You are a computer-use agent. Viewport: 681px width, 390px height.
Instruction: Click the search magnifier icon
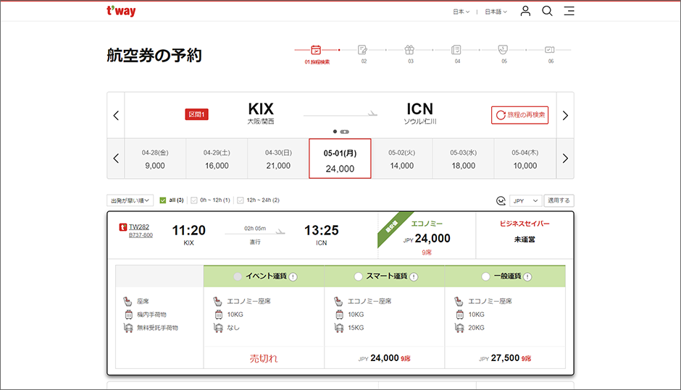(x=548, y=11)
